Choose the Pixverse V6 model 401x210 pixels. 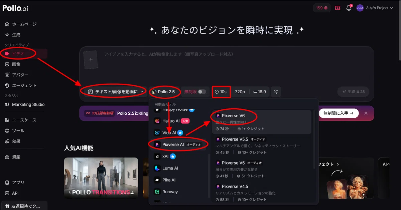coord(262,122)
